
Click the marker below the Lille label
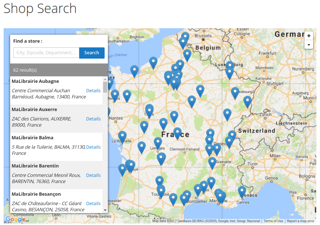187,55
